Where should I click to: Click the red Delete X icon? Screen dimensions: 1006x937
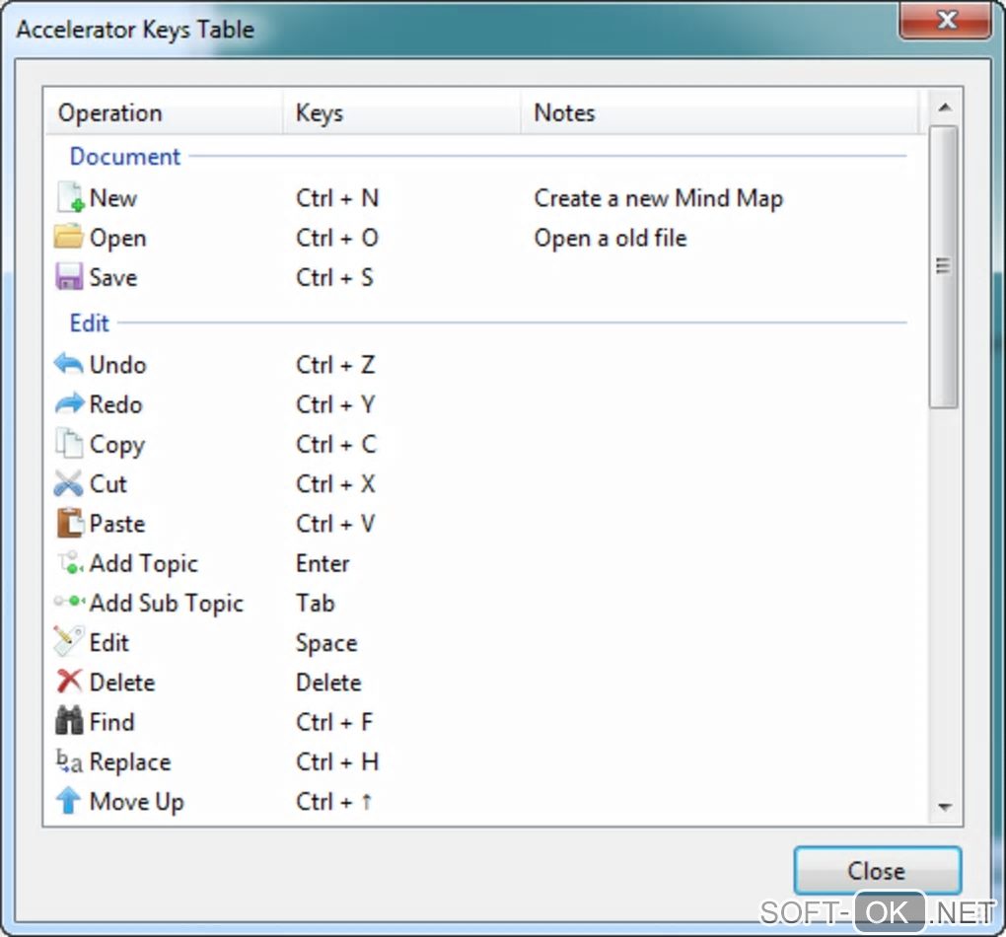(69, 683)
